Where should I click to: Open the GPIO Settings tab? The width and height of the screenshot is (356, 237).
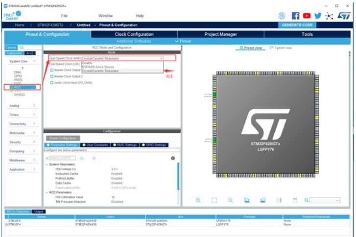point(154,145)
